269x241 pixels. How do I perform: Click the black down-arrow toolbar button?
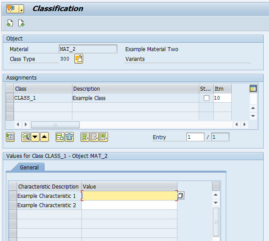[x=35, y=137]
